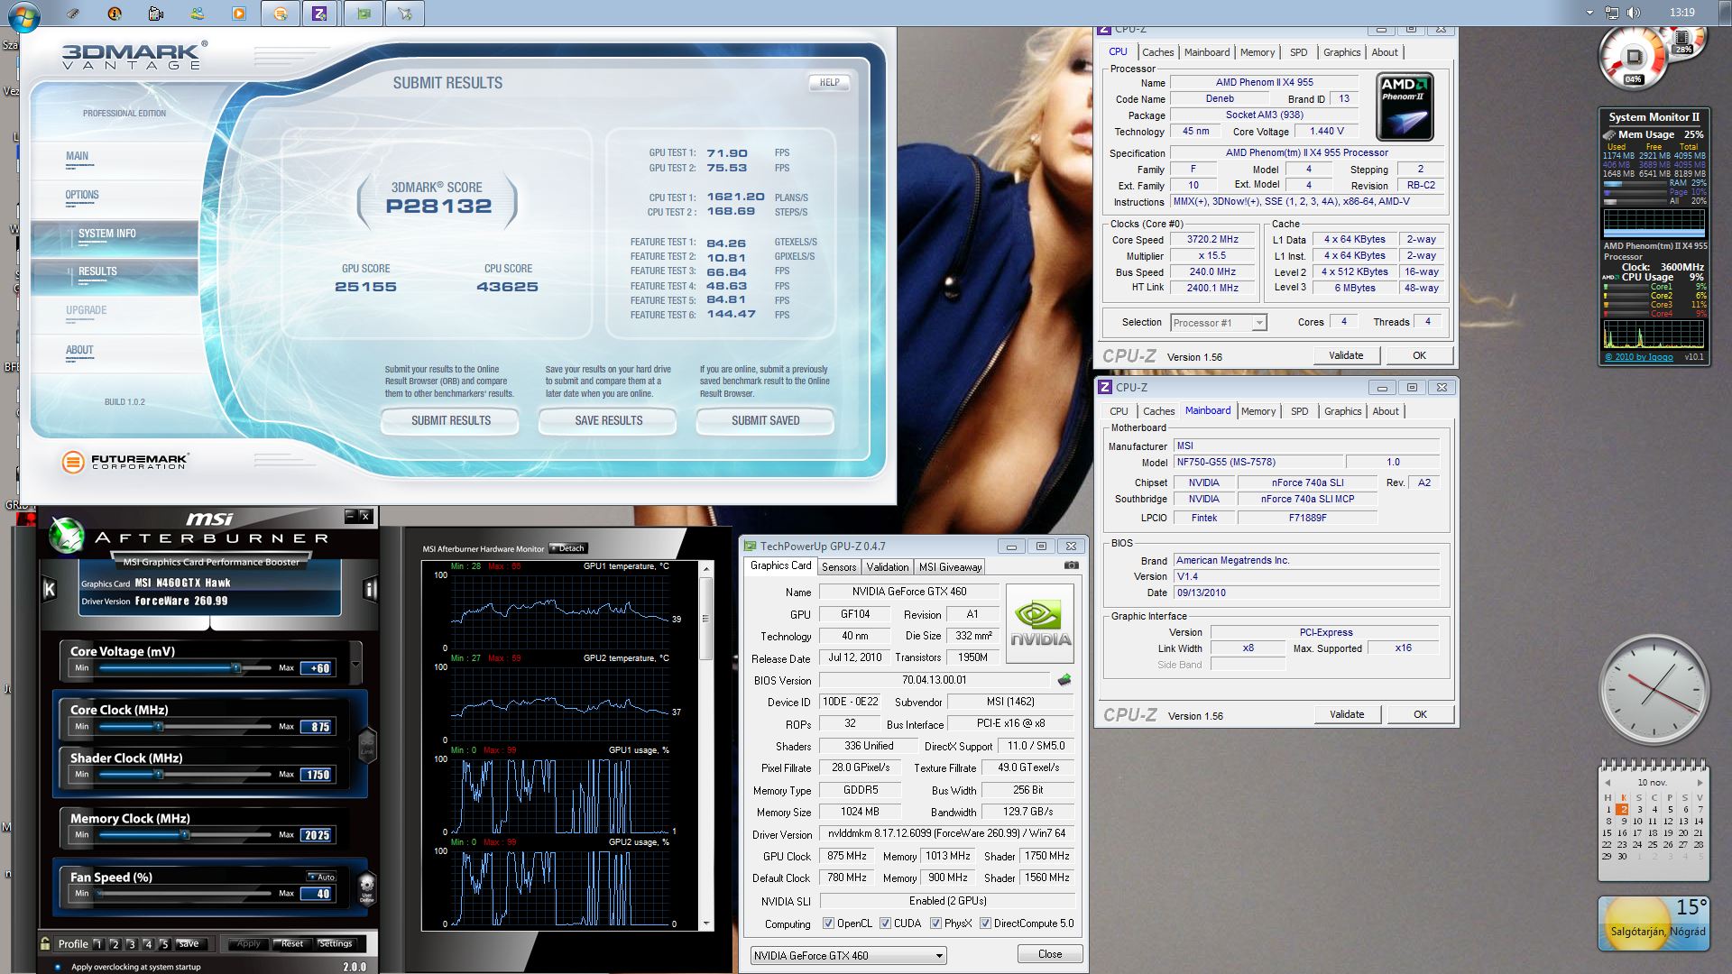Click the AMD Phenom II logo in CPU-Z

click(1405, 107)
